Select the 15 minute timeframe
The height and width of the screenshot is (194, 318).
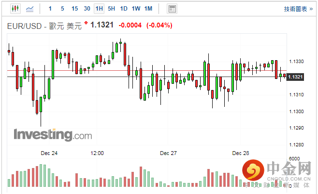[x=74, y=9]
